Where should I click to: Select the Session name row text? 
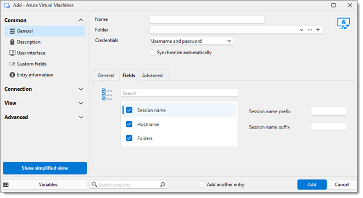[152, 110]
